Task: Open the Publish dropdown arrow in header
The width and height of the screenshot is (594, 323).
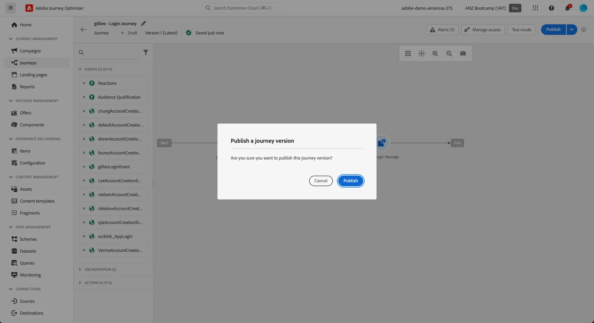Action: point(571,30)
